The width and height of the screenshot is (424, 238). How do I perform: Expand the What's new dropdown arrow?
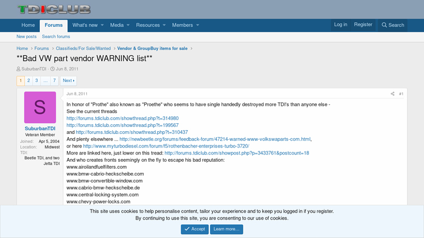coord(102,25)
